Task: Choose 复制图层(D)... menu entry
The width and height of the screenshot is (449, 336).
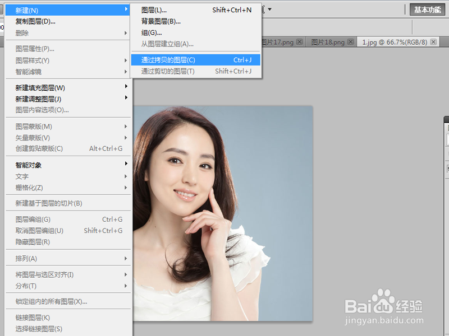Action: [x=67, y=21]
